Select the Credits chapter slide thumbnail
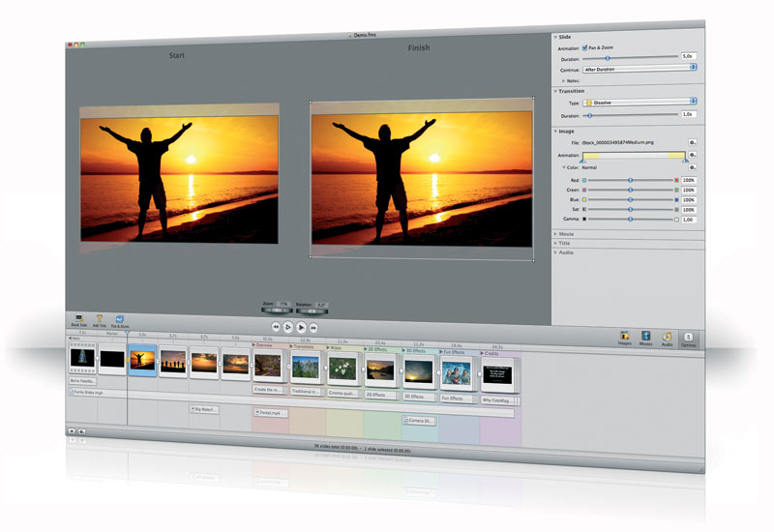Viewport: 774px width, 532px height. [498, 374]
